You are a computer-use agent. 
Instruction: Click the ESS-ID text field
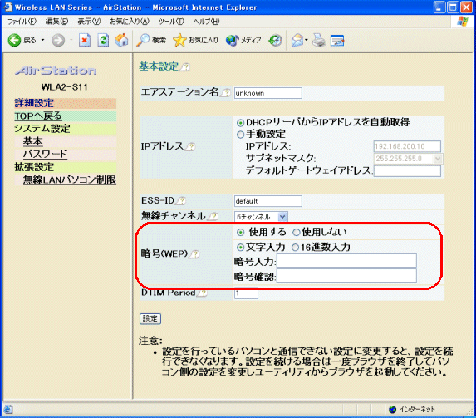click(268, 201)
